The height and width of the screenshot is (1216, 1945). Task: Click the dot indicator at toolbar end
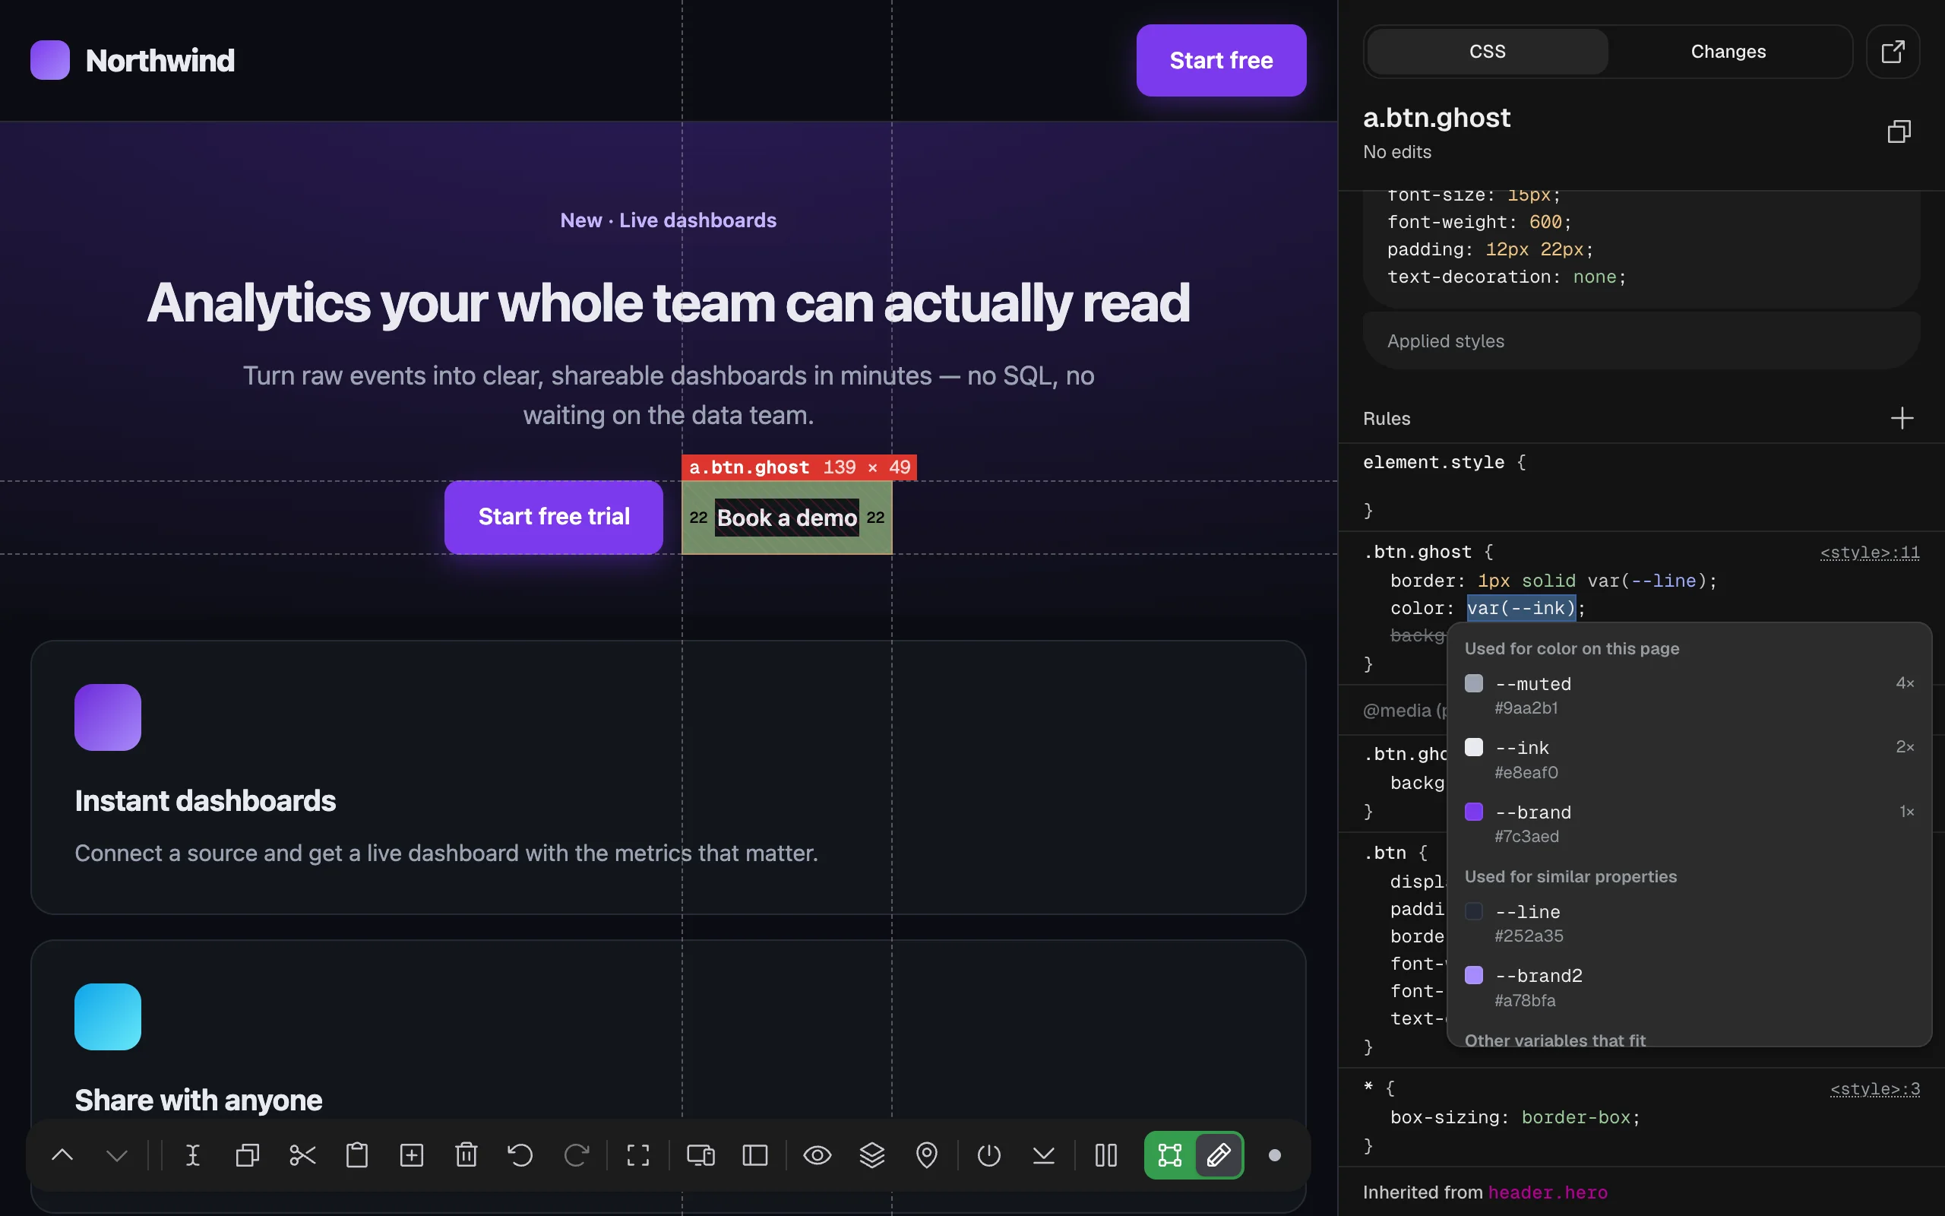(x=1275, y=1156)
